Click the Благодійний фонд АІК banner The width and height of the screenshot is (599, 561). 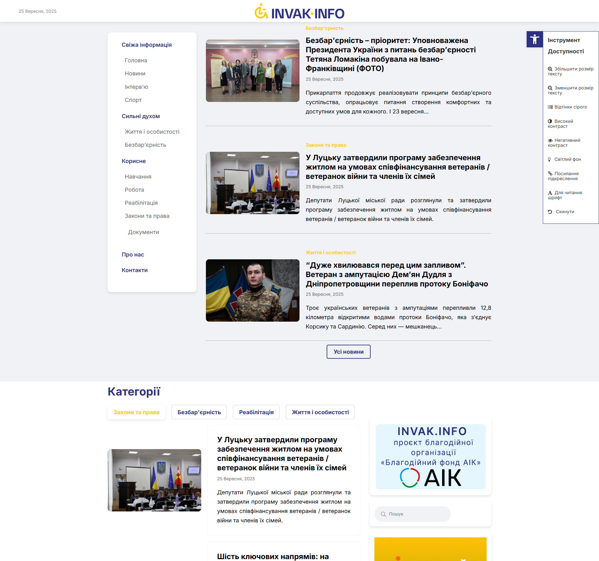(x=431, y=457)
